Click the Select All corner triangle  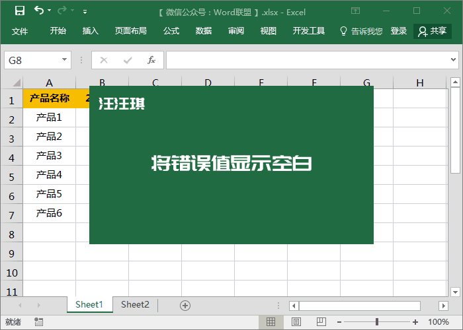pyautogui.click(x=17, y=82)
